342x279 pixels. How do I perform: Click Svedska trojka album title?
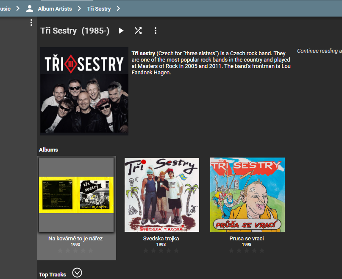tap(161, 238)
